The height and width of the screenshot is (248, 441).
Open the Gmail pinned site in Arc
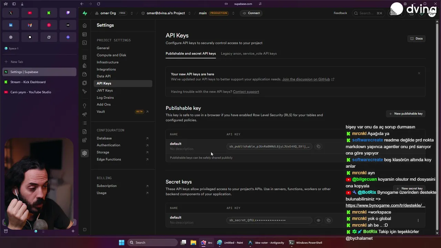[30, 25]
